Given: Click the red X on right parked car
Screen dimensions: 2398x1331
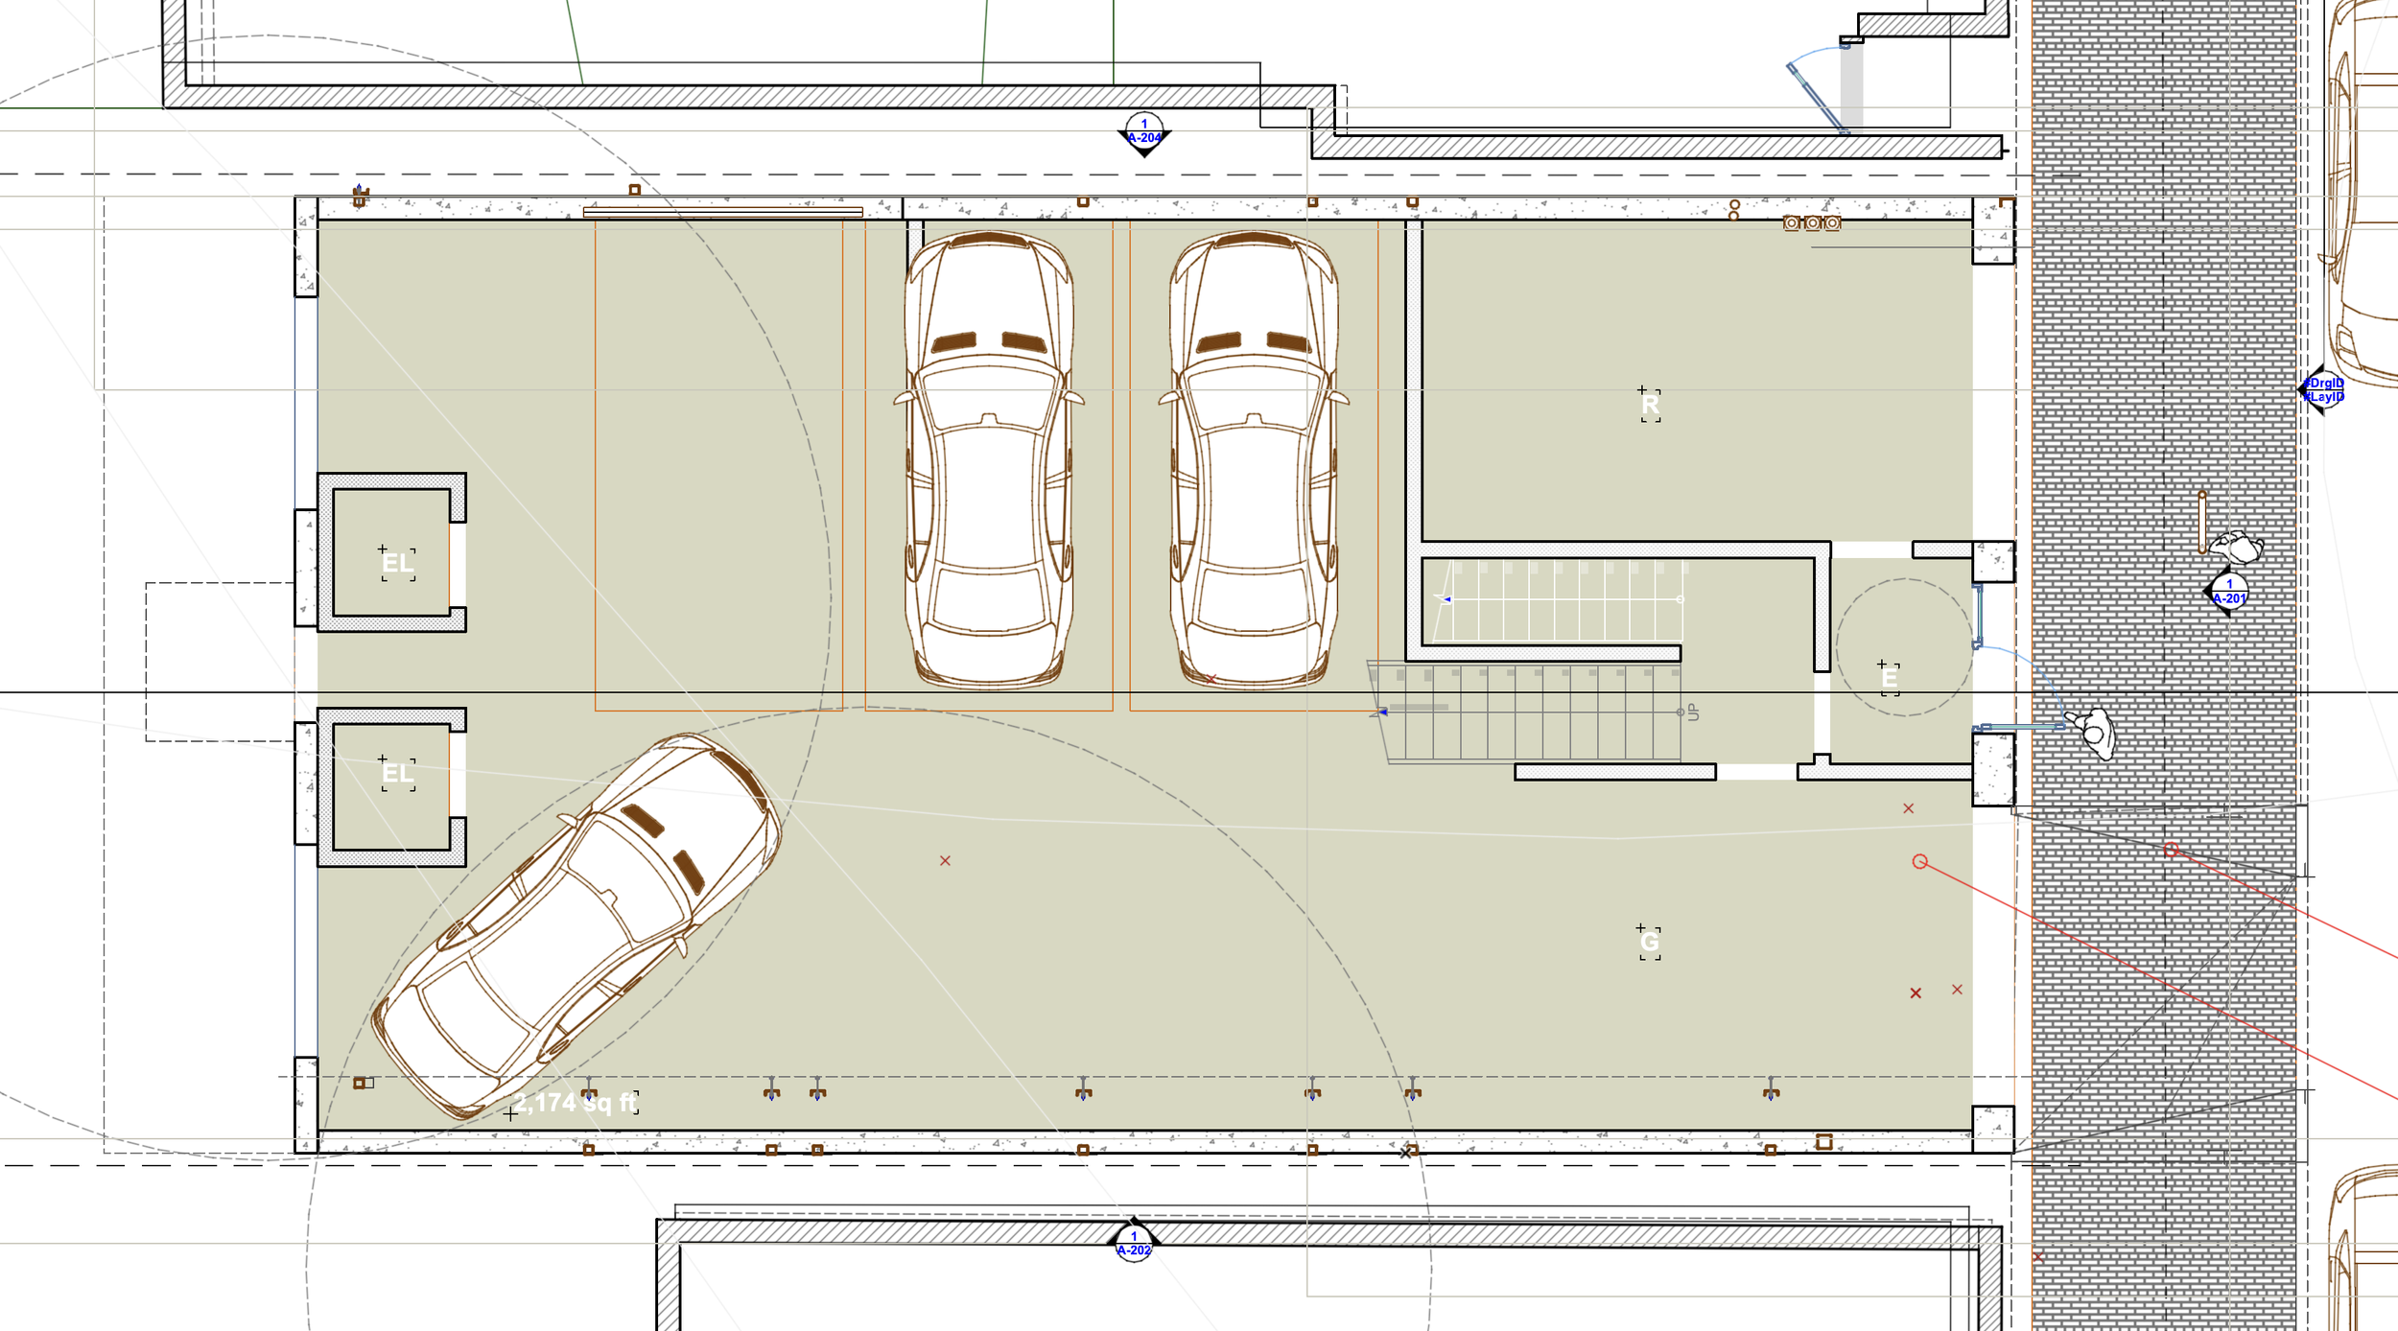Looking at the screenshot, I should click(1211, 679).
